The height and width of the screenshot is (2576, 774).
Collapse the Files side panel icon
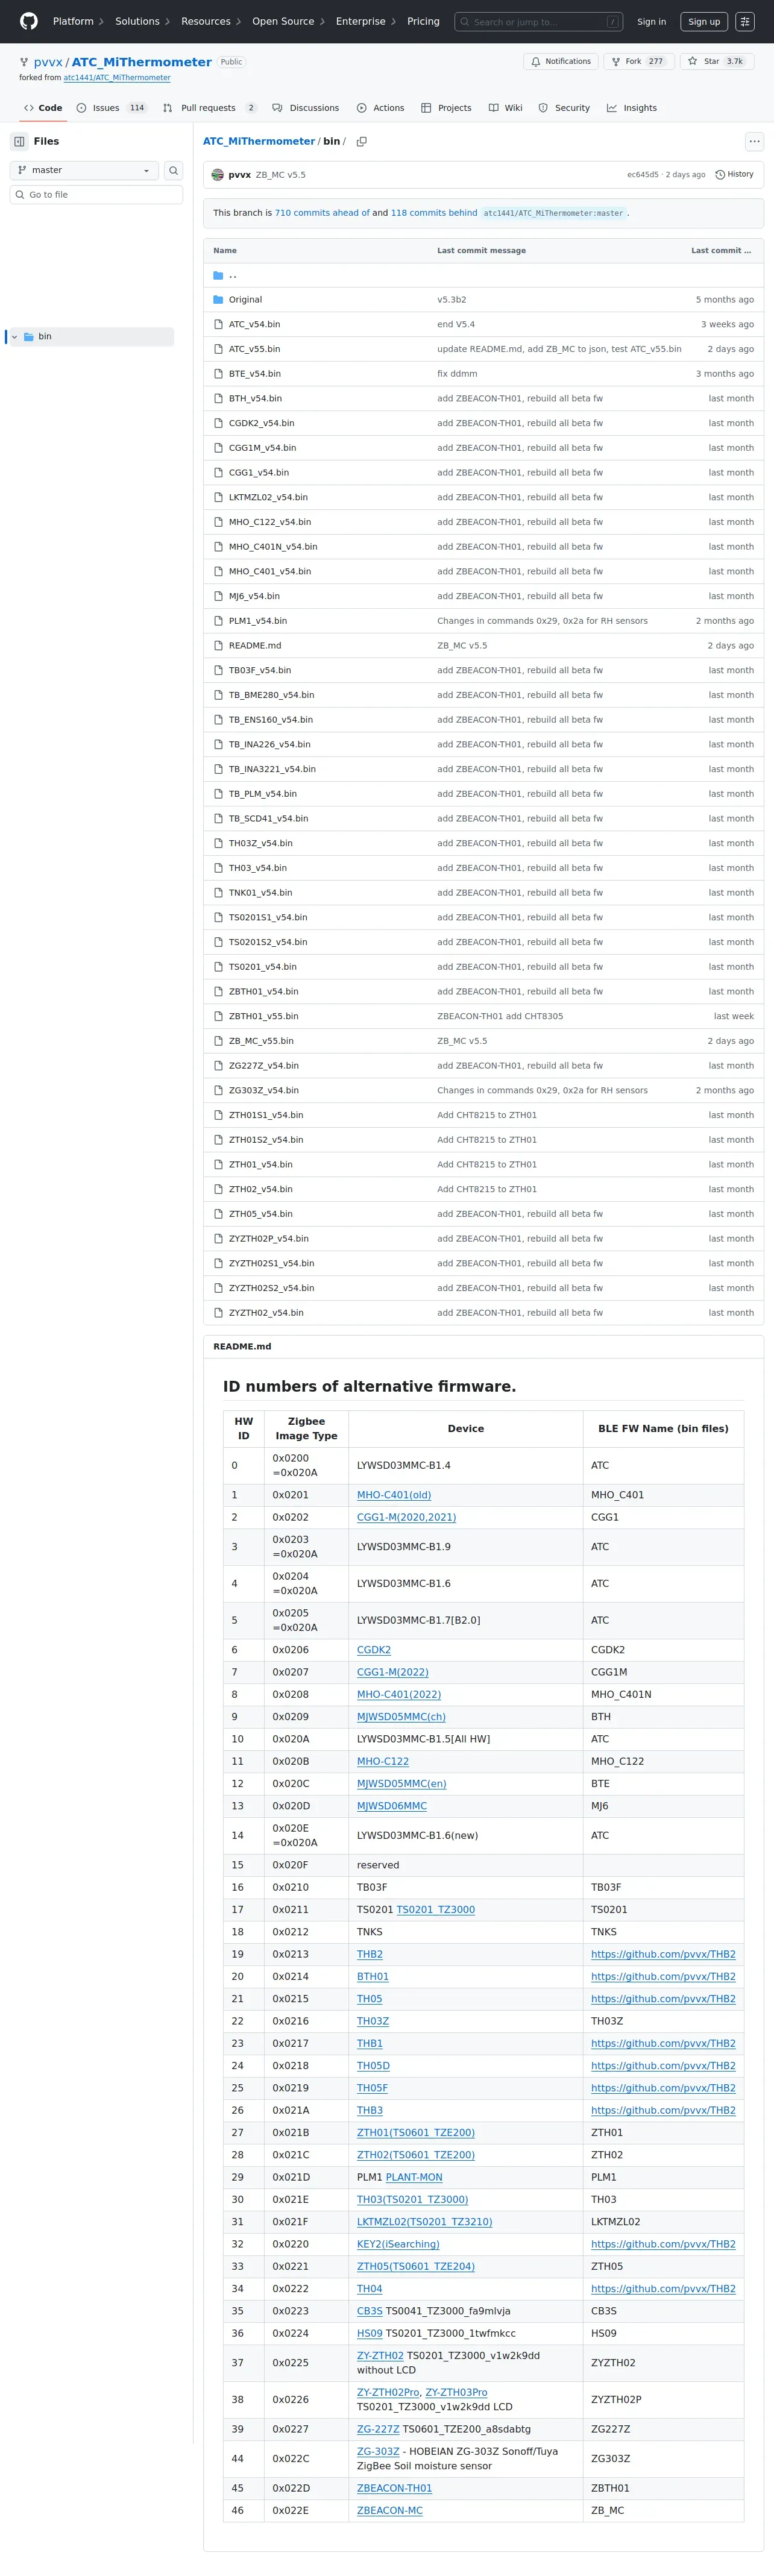[19, 142]
